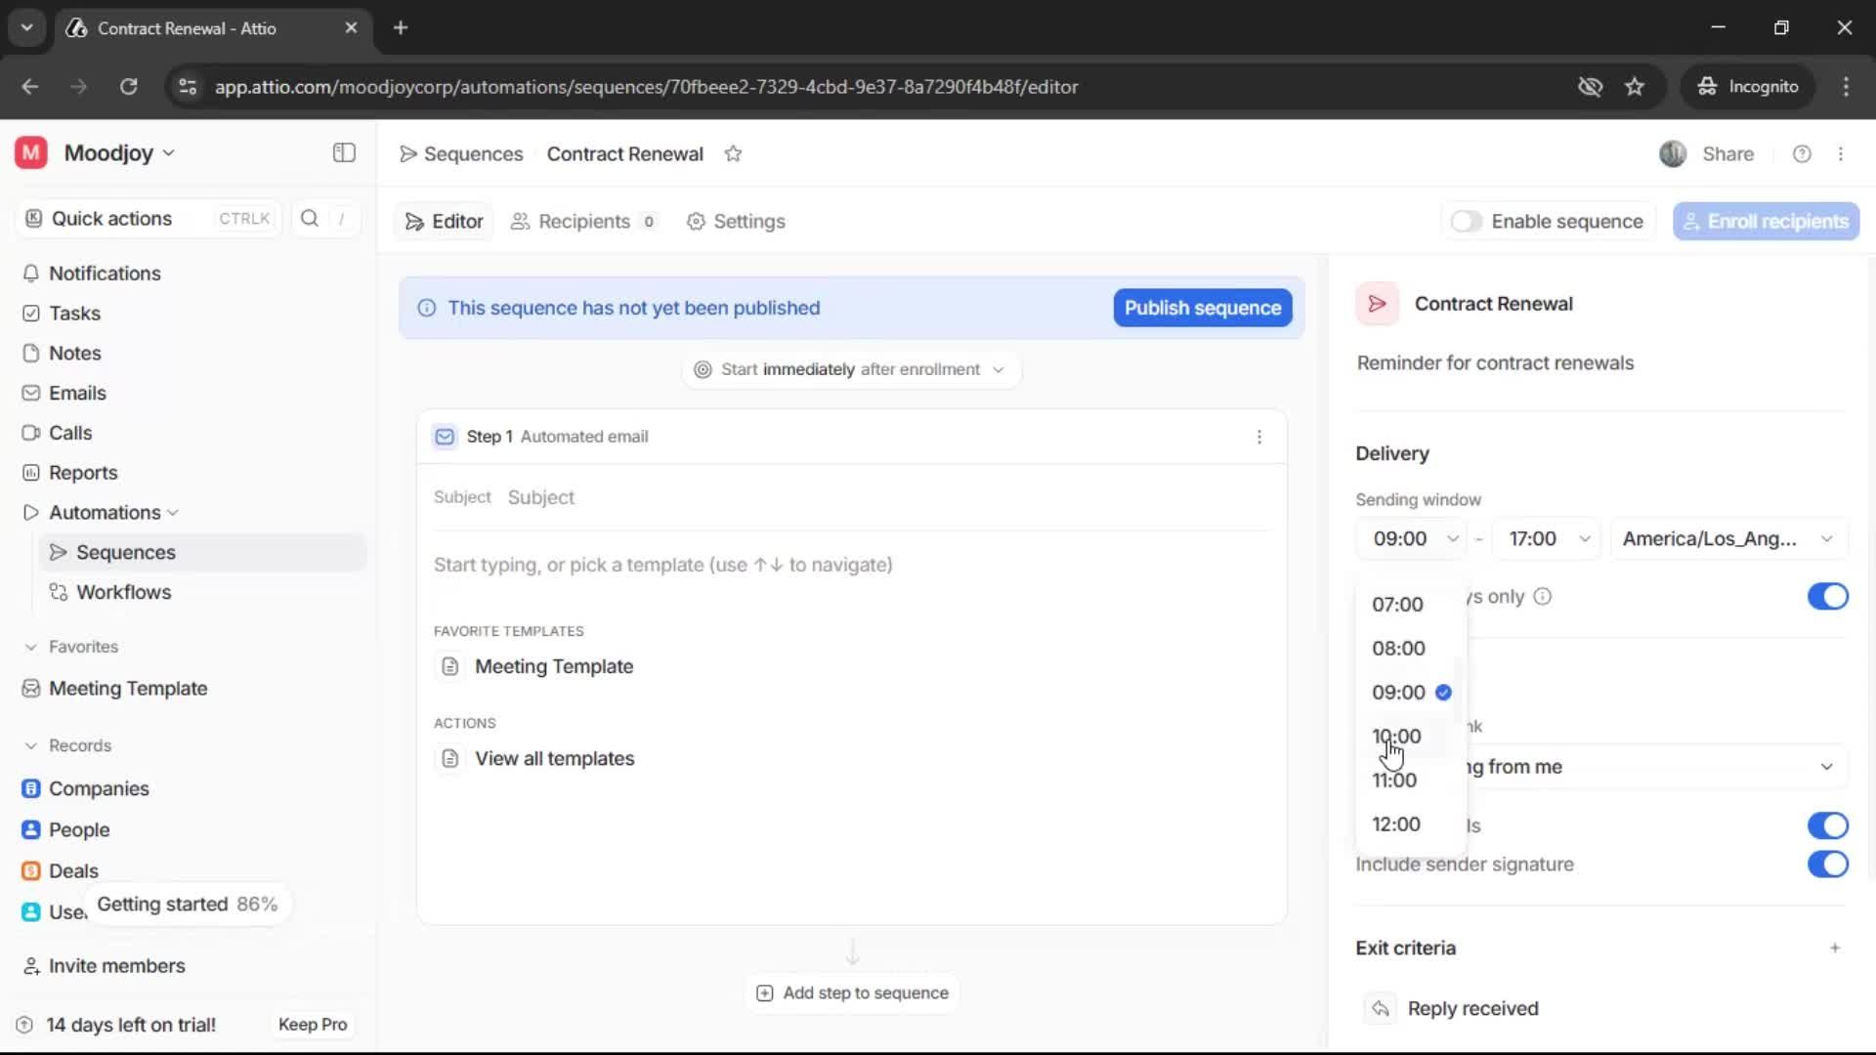The image size is (1876, 1055).
Task: Click the user avatar next to Share
Action: coord(1672,153)
